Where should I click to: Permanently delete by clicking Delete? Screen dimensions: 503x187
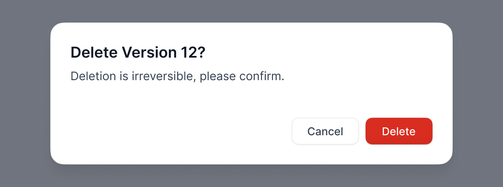coord(399,131)
